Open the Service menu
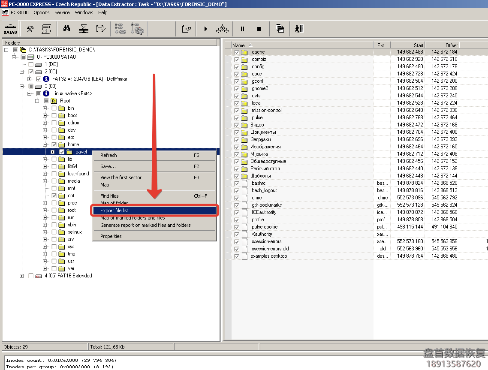Image resolution: width=488 pixels, height=370 pixels. 62,12
